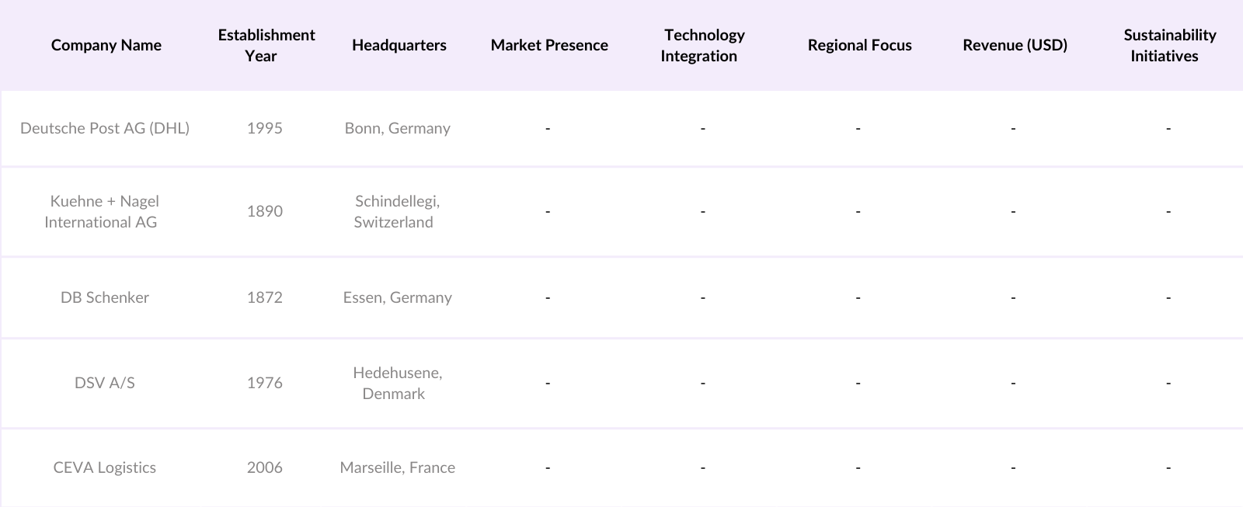Click the Company Name column header
Image resolution: width=1243 pixels, height=507 pixels.
pos(106,45)
